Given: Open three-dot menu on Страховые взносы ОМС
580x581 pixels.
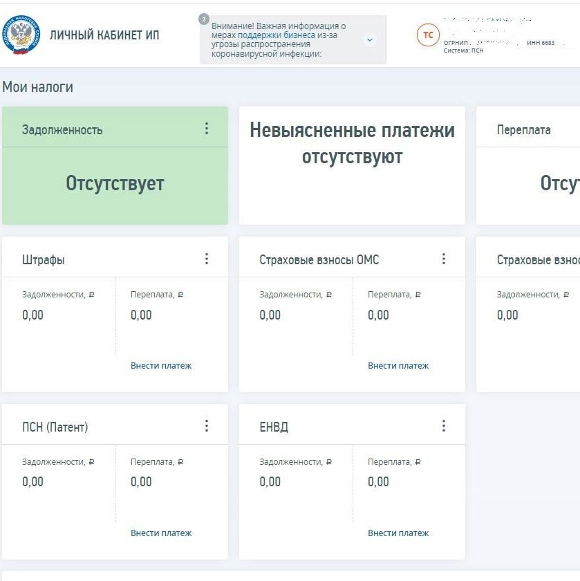Looking at the screenshot, I should pos(444,259).
